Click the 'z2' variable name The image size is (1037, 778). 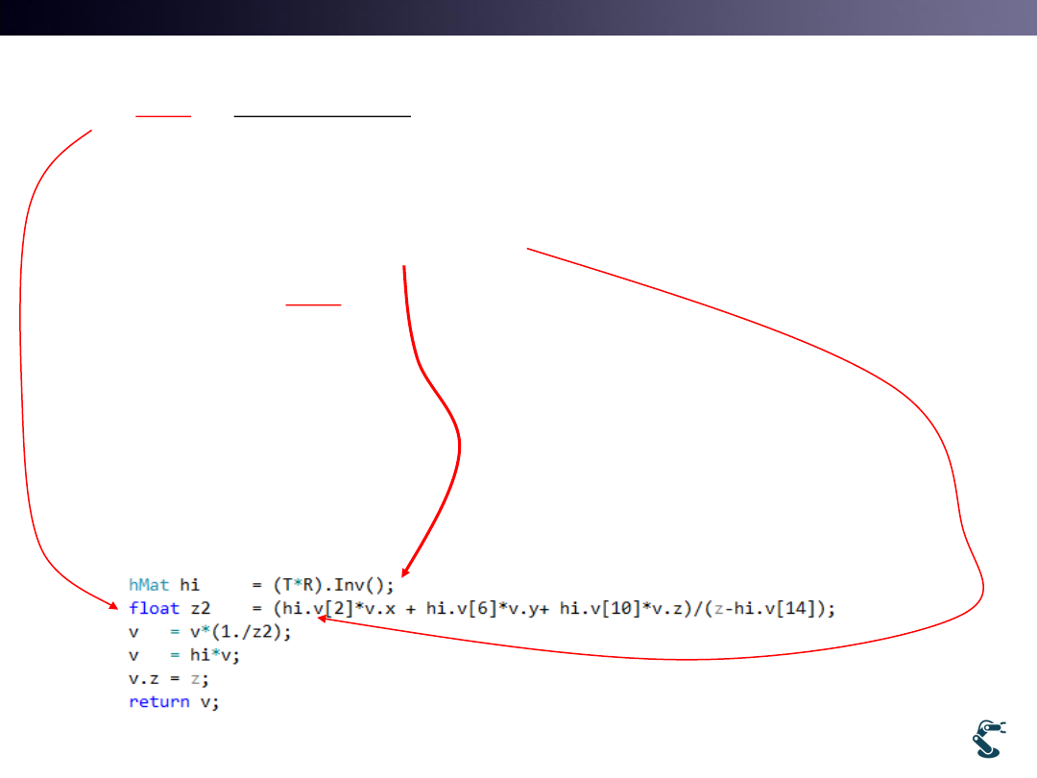(x=201, y=608)
